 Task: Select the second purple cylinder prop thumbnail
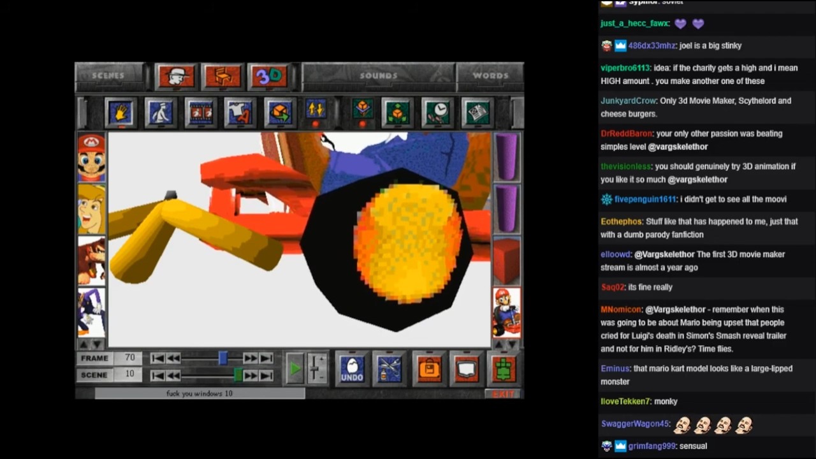507,209
